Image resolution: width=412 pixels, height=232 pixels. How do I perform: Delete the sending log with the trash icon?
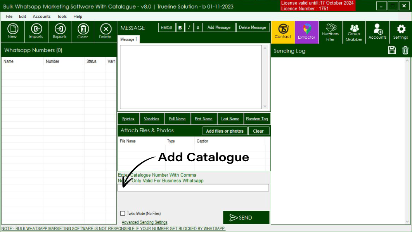click(x=405, y=50)
